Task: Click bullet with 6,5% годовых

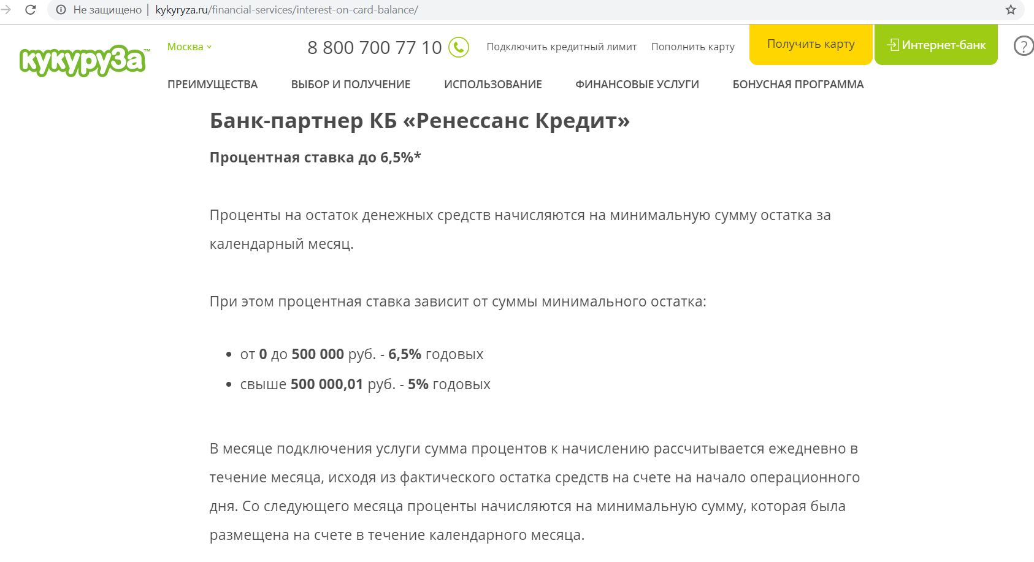Action: click(362, 354)
